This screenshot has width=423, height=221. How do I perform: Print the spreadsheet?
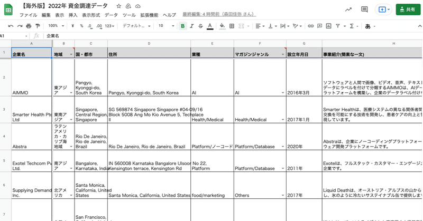tap(29, 26)
